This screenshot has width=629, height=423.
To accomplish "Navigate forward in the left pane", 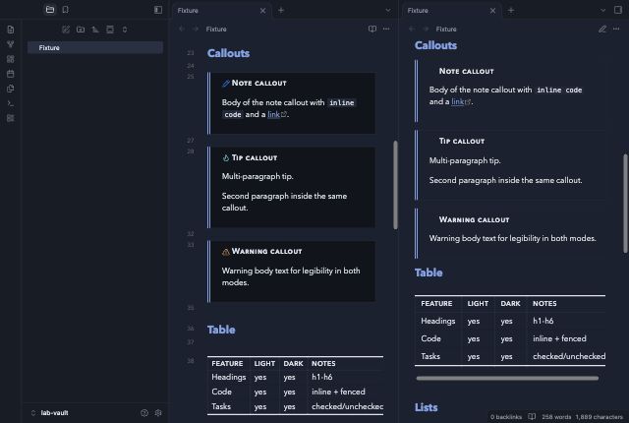I will point(196,29).
